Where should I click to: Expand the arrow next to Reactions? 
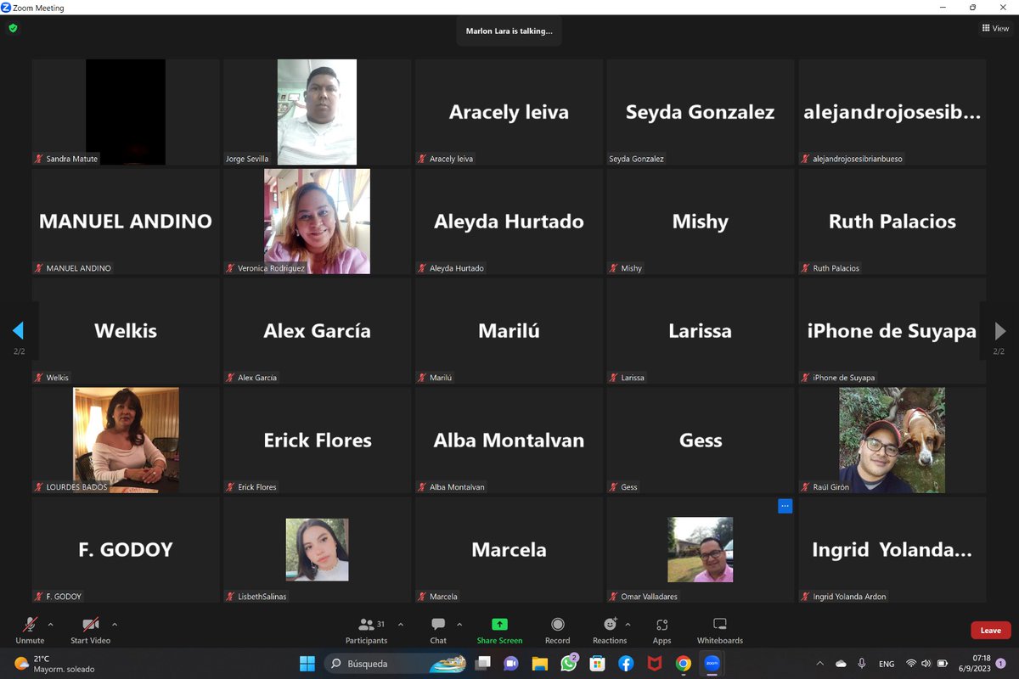(628, 625)
